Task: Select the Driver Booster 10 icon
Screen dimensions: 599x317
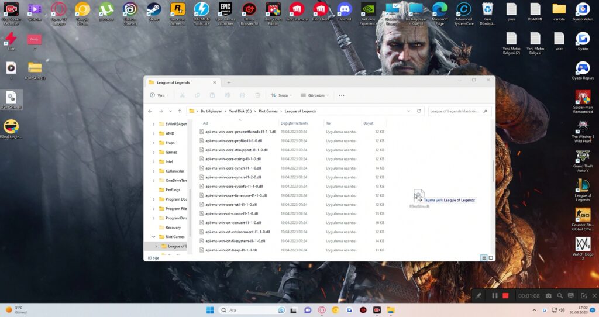Action: [x=249, y=13]
